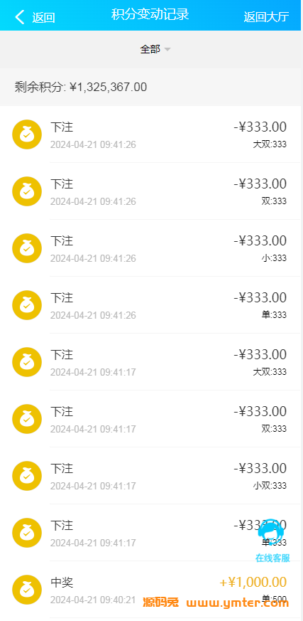
Task: Open the 09:41:26 双:333 bet record
Action: pos(151,191)
